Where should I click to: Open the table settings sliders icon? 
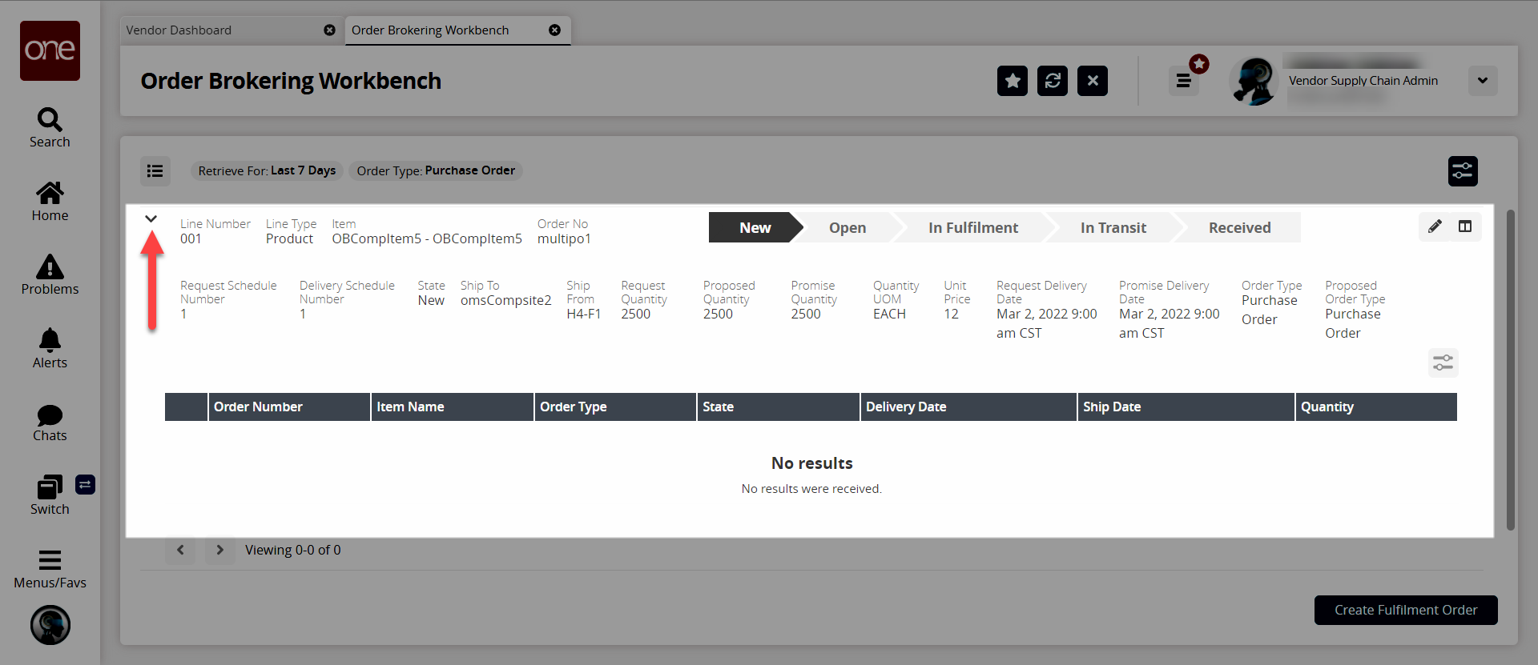point(1443,363)
